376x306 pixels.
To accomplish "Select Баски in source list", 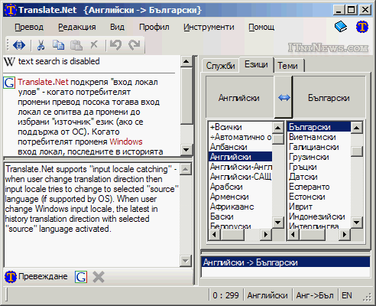I will pos(240,216).
